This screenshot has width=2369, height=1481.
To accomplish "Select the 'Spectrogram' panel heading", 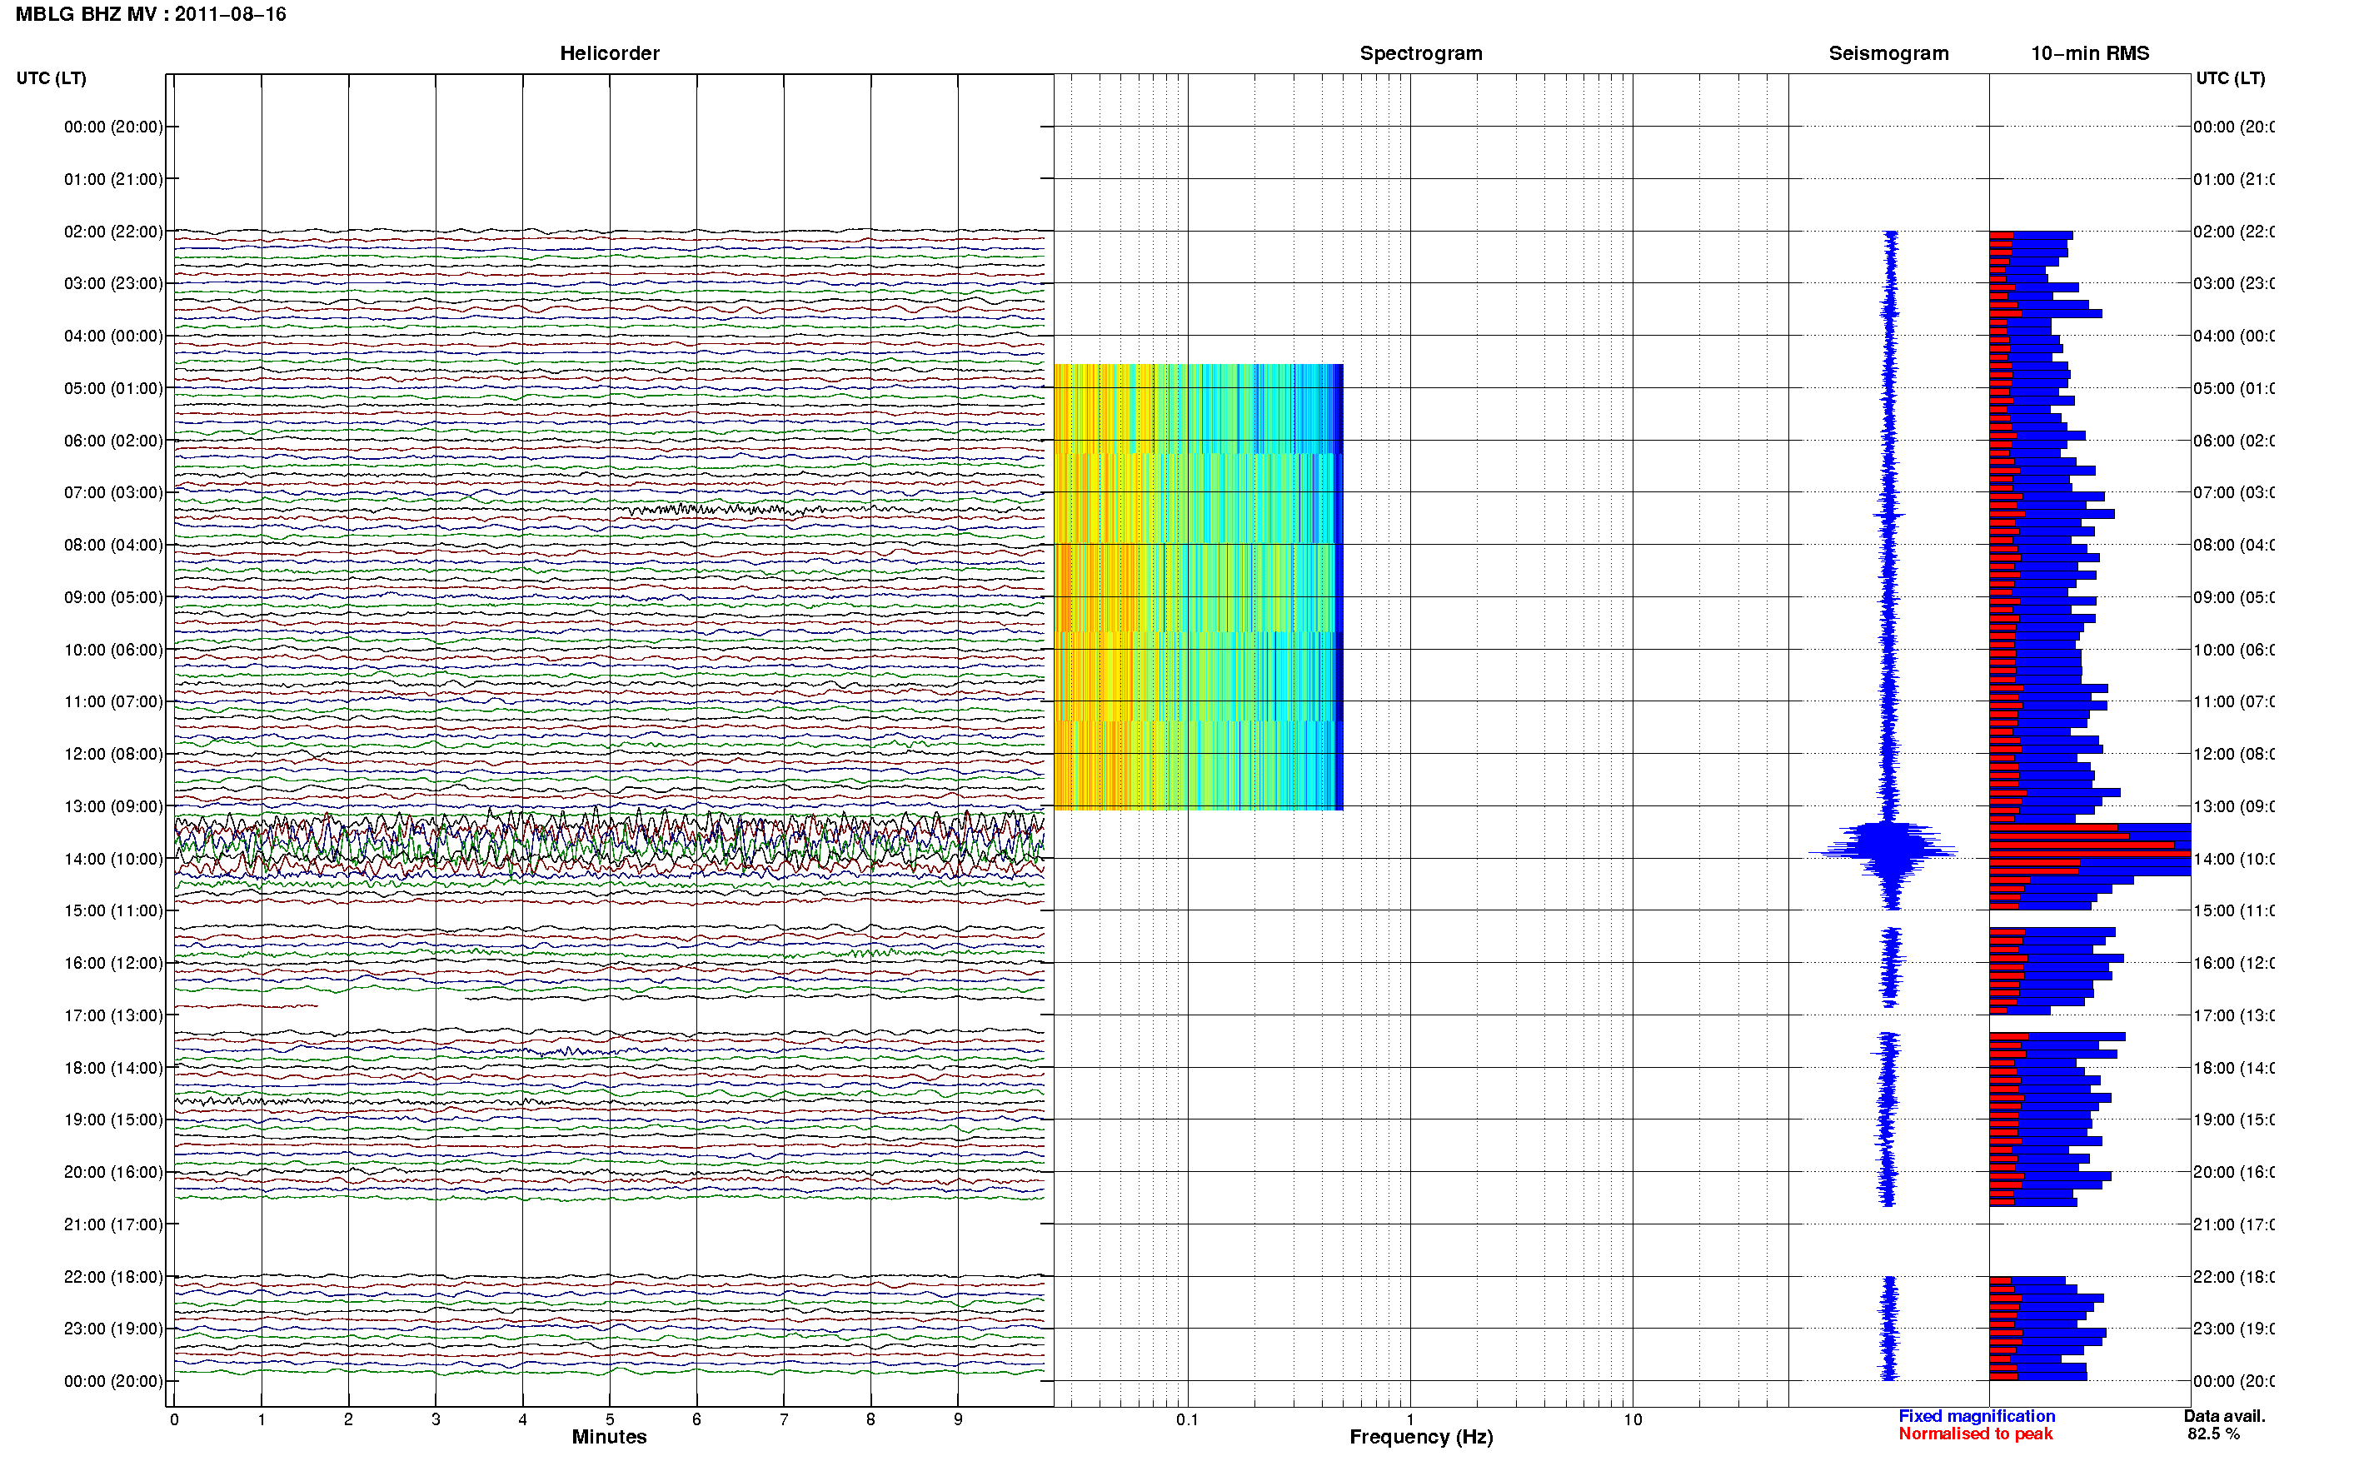I will [x=1420, y=54].
